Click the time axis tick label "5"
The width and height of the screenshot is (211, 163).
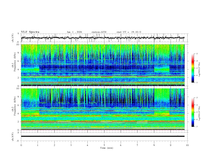coord(104,145)
